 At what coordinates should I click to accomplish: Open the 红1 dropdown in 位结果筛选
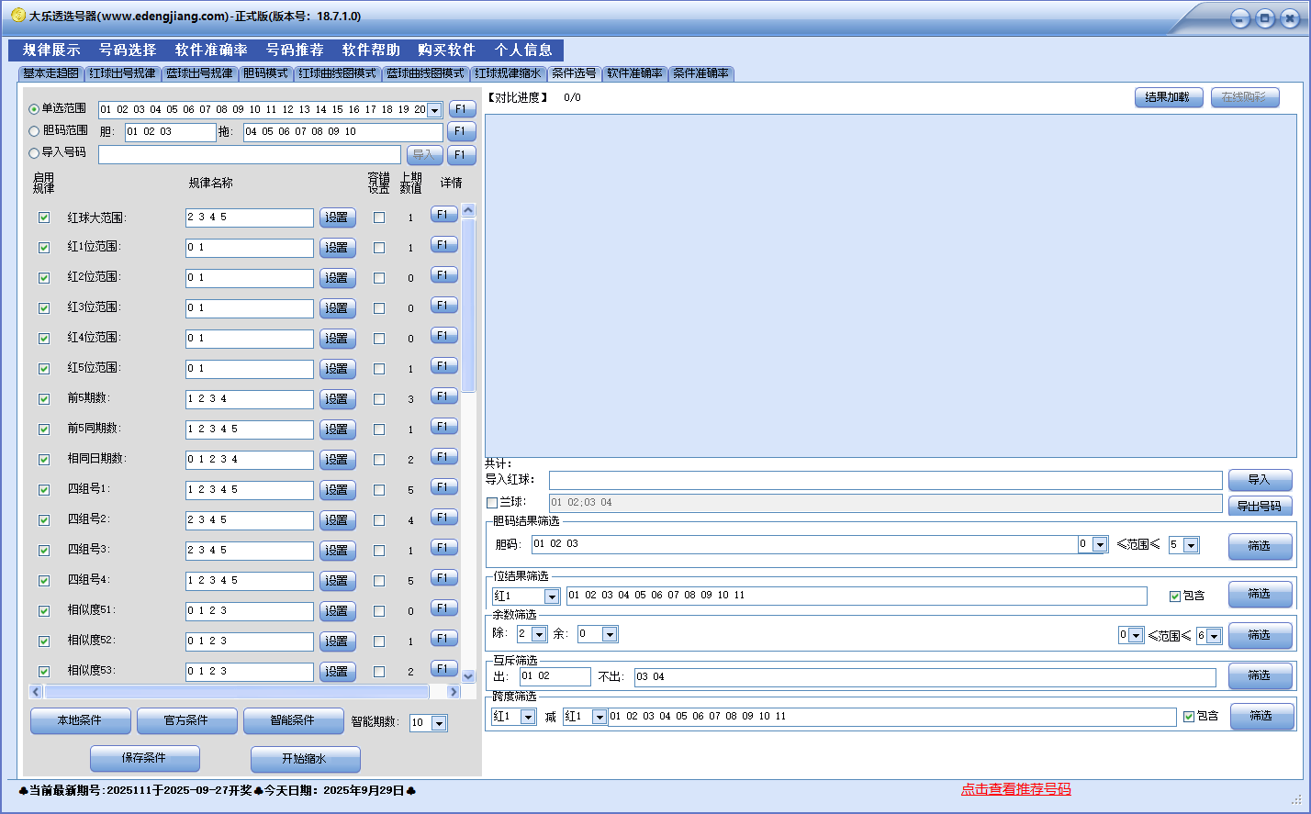coord(552,597)
